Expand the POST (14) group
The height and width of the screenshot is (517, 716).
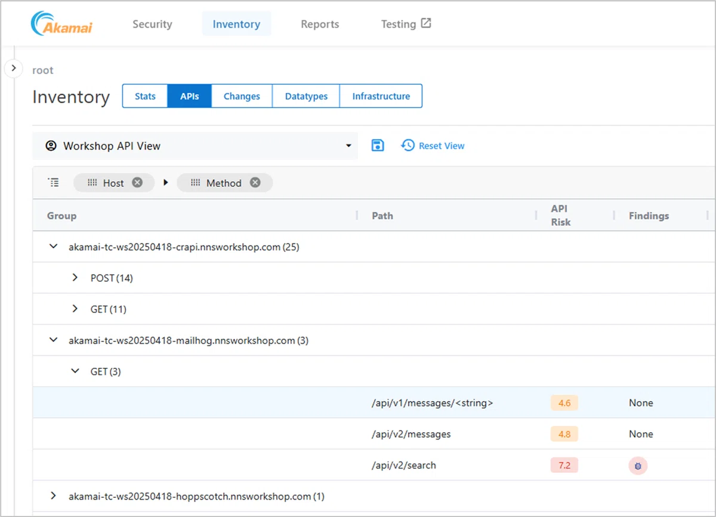75,278
